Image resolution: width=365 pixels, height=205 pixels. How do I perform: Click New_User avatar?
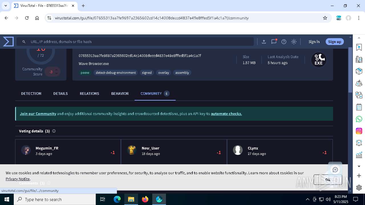point(132,150)
